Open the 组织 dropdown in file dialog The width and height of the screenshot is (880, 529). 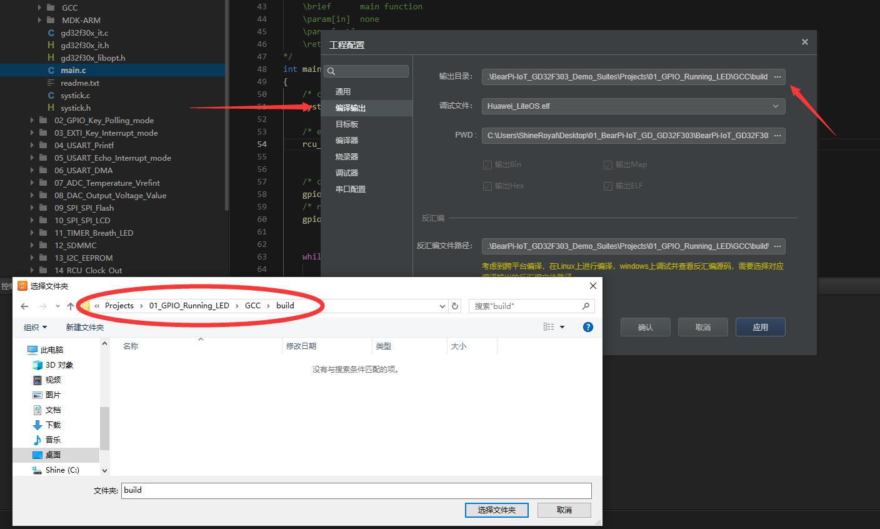click(x=36, y=326)
